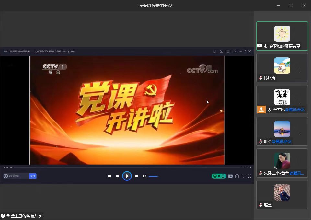Image resolution: width=311 pixels, height=220 pixels.
Task: Close the video player window
Action: pyautogui.click(x=249, y=52)
